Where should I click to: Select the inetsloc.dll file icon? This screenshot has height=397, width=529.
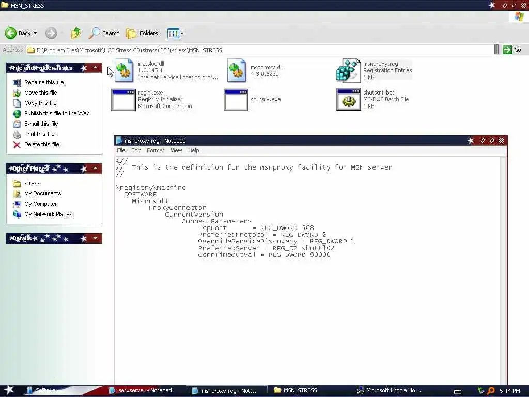coord(124,70)
